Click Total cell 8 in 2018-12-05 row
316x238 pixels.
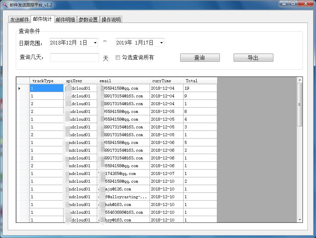[x=200, y=112]
